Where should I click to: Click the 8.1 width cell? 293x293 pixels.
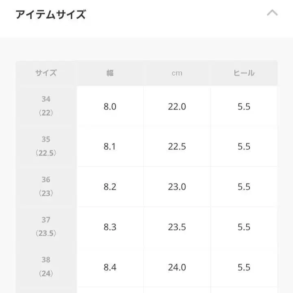pyautogui.click(x=110, y=146)
